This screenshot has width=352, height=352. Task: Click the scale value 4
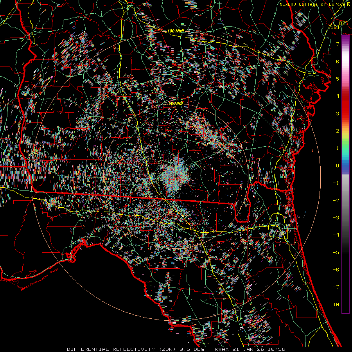pos(338,96)
